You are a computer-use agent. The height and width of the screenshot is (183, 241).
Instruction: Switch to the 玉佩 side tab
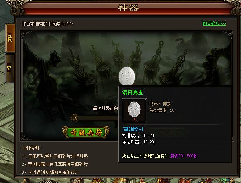pos(10,38)
